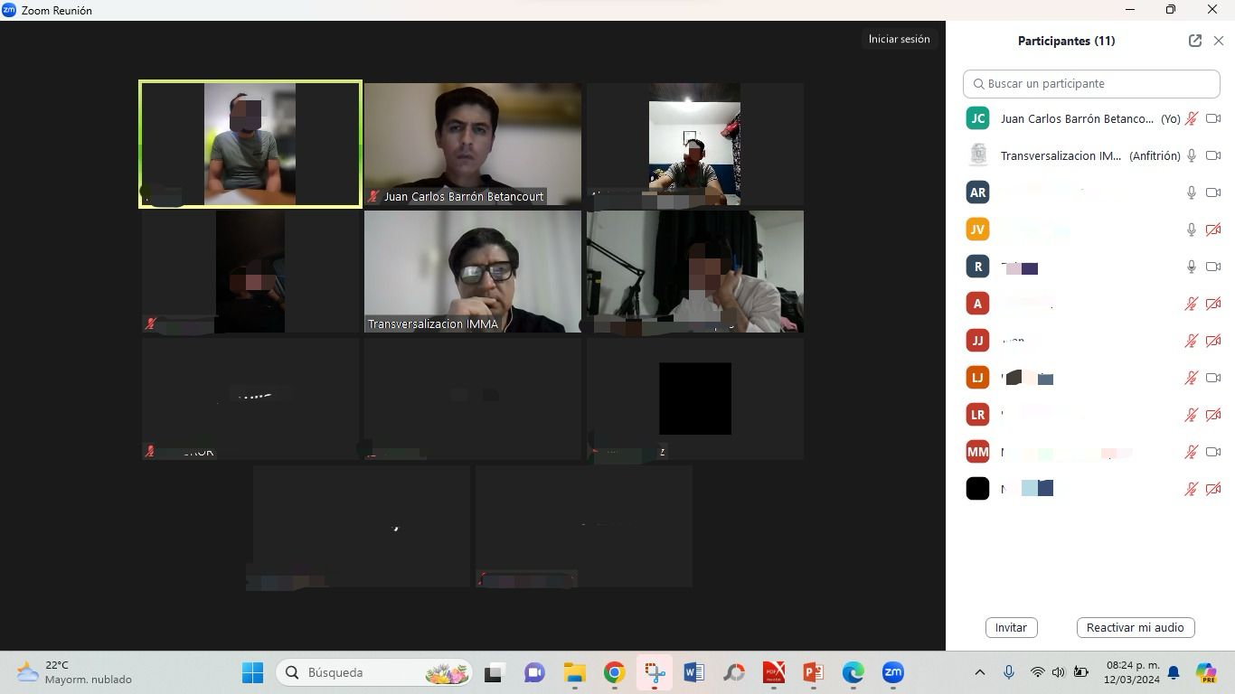Open the Windows notification bell
1235x694 pixels.
(1174, 672)
